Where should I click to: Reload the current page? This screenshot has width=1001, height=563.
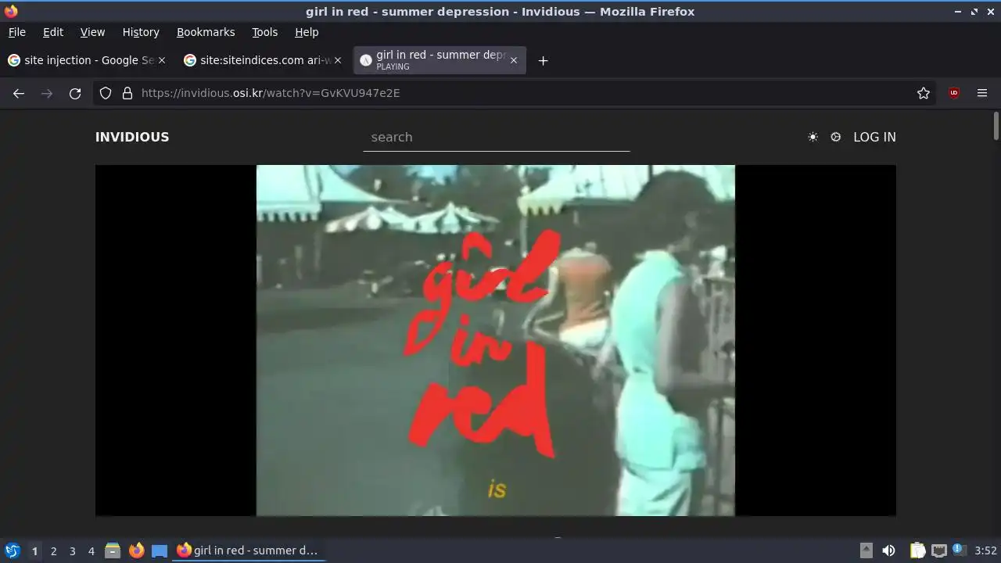coord(75,93)
